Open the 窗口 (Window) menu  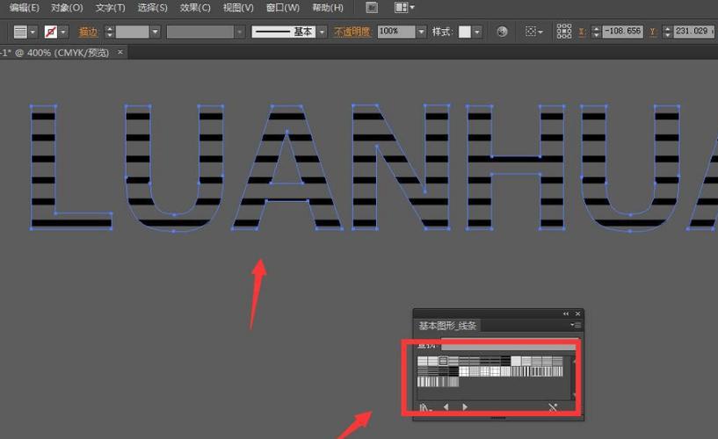(281, 8)
